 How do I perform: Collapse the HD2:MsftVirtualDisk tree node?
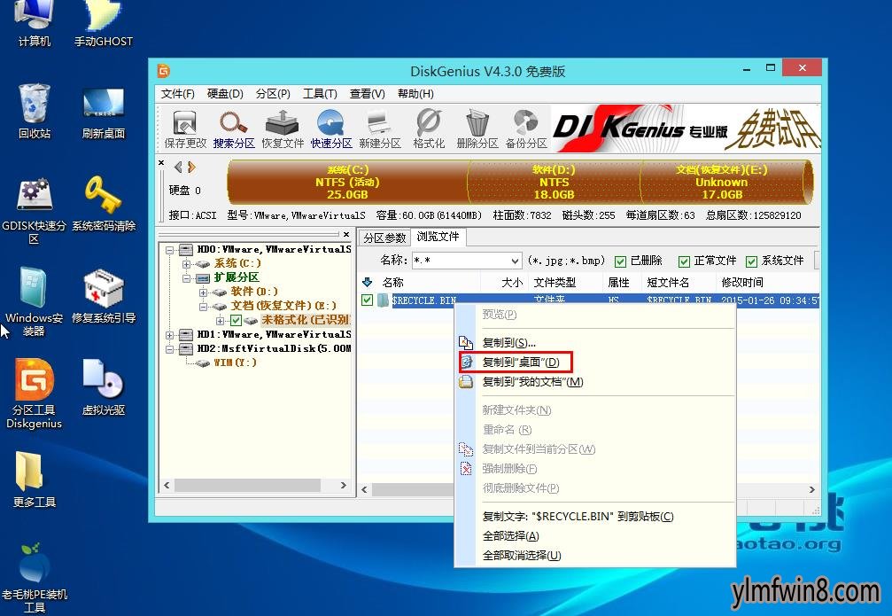[x=169, y=349]
